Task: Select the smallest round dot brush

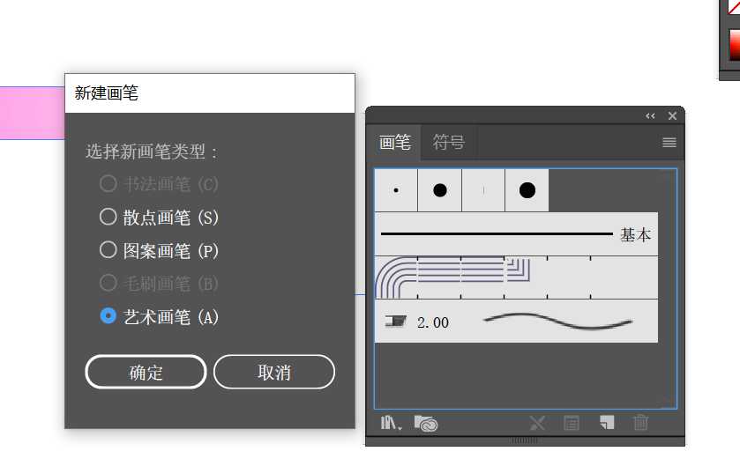Action: coord(396,190)
